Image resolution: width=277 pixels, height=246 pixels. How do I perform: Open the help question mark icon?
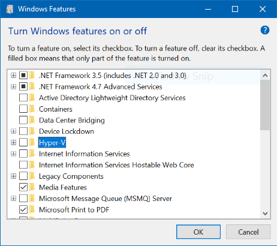(265, 30)
